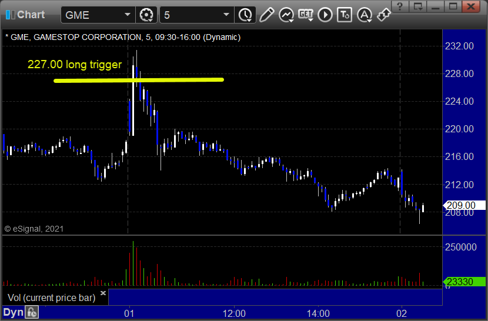
Task: Click the bar replay play button
Action: click(x=325, y=15)
